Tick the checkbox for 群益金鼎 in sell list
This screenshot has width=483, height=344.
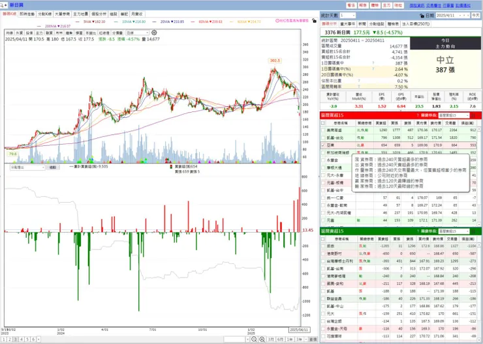coord(323,298)
